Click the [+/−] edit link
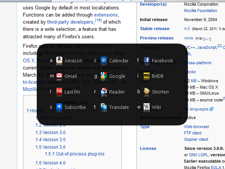The height and width of the screenshot is (169, 225). pyautogui.click(x=207, y=39)
